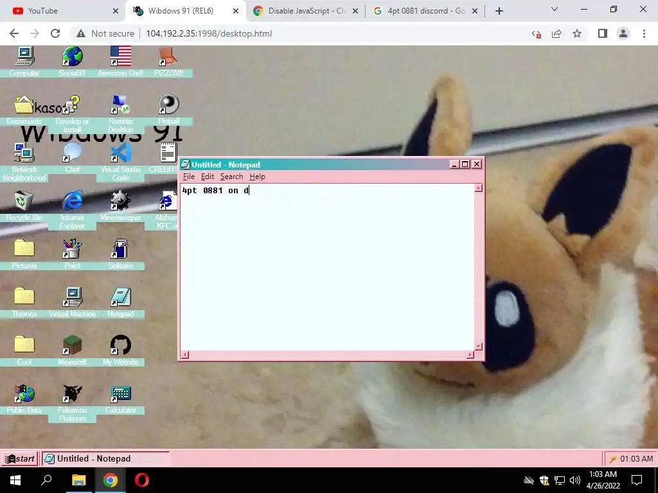
Task: Click Notepad vertical scrollbar down arrow
Action: click(478, 346)
